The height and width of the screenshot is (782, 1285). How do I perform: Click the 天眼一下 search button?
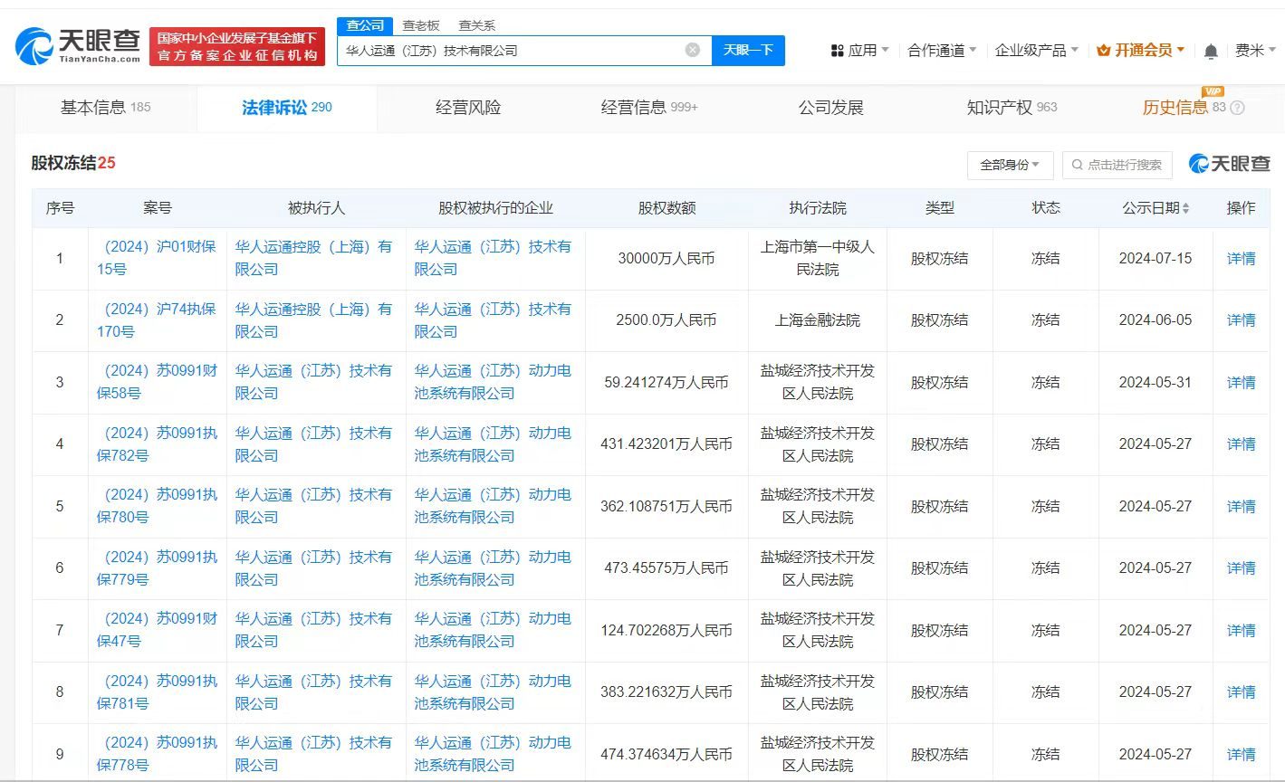click(749, 51)
